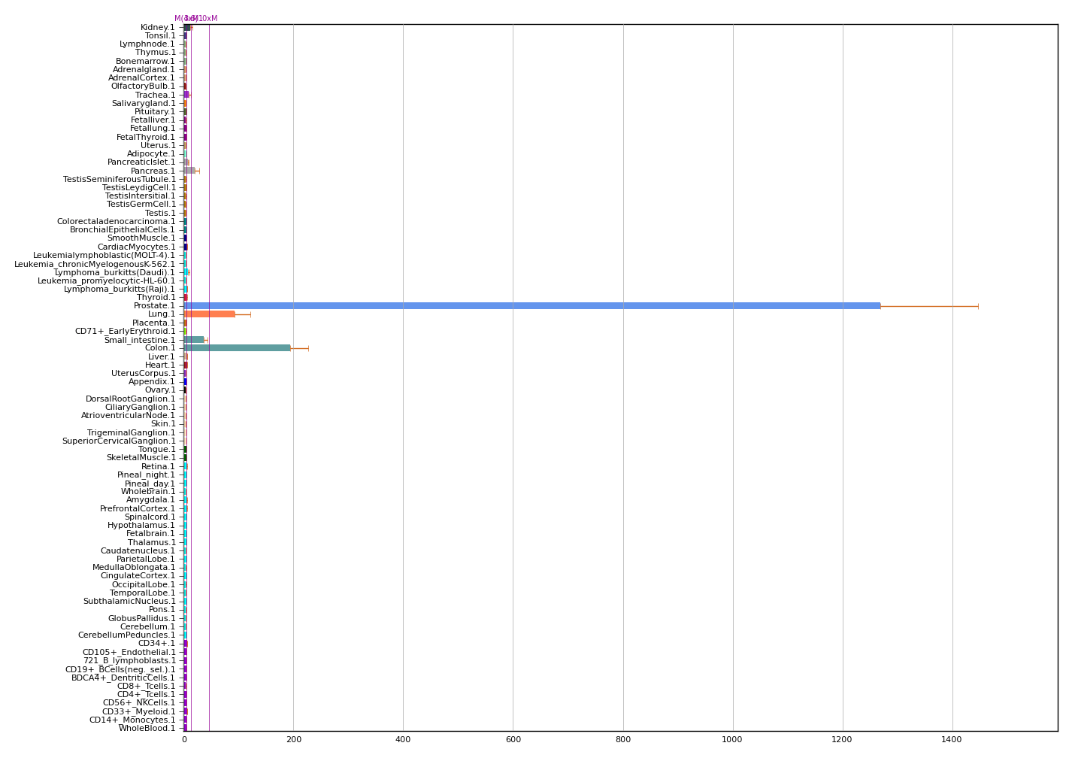This screenshot has width=1072, height=758.
Task: Click the Pineal_night.1 label
Action: [x=146, y=475]
